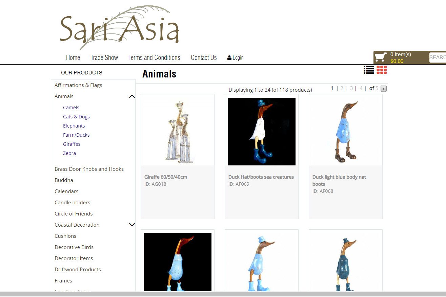Switch to list view layout
This screenshot has height=297, width=446.
coord(369,70)
